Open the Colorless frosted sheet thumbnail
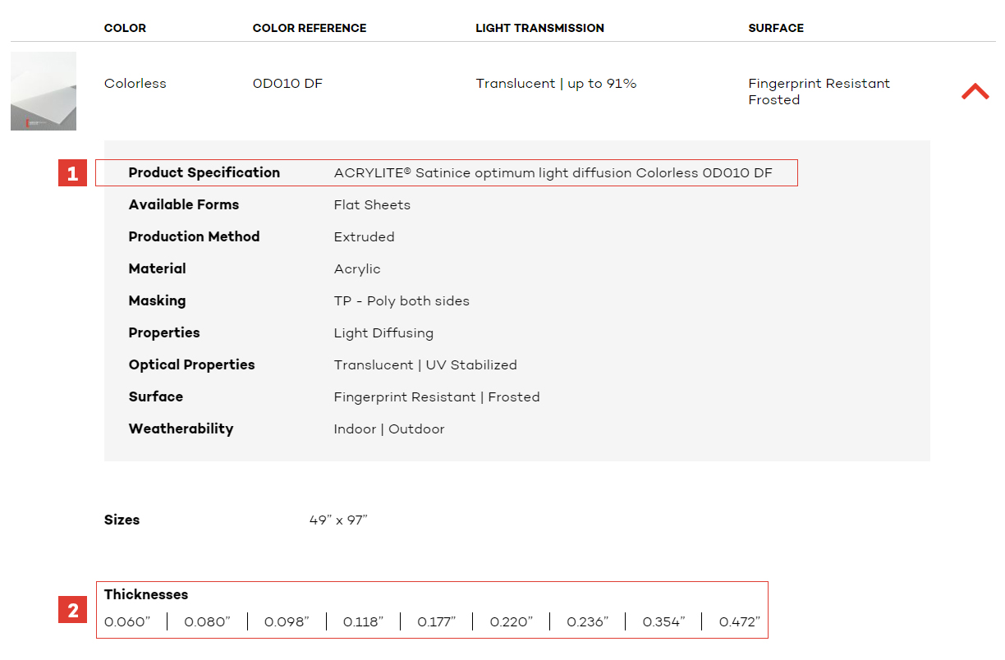Viewport: 1005px width, 660px height. (44, 91)
